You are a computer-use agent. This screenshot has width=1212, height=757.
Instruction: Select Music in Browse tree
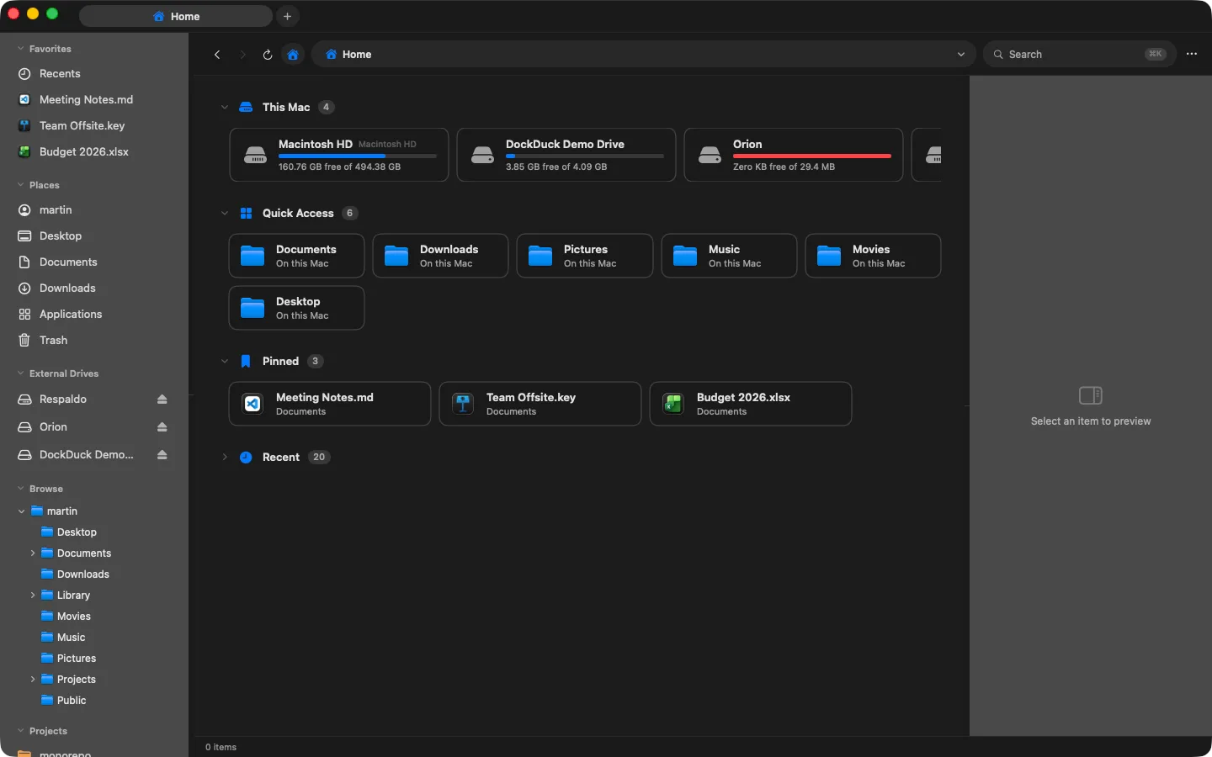[x=94, y=638]
